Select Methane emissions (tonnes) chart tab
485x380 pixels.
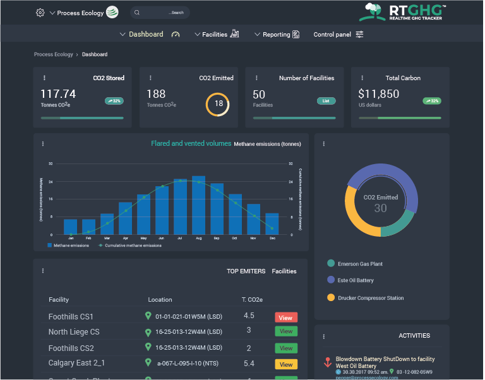click(267, 144)
